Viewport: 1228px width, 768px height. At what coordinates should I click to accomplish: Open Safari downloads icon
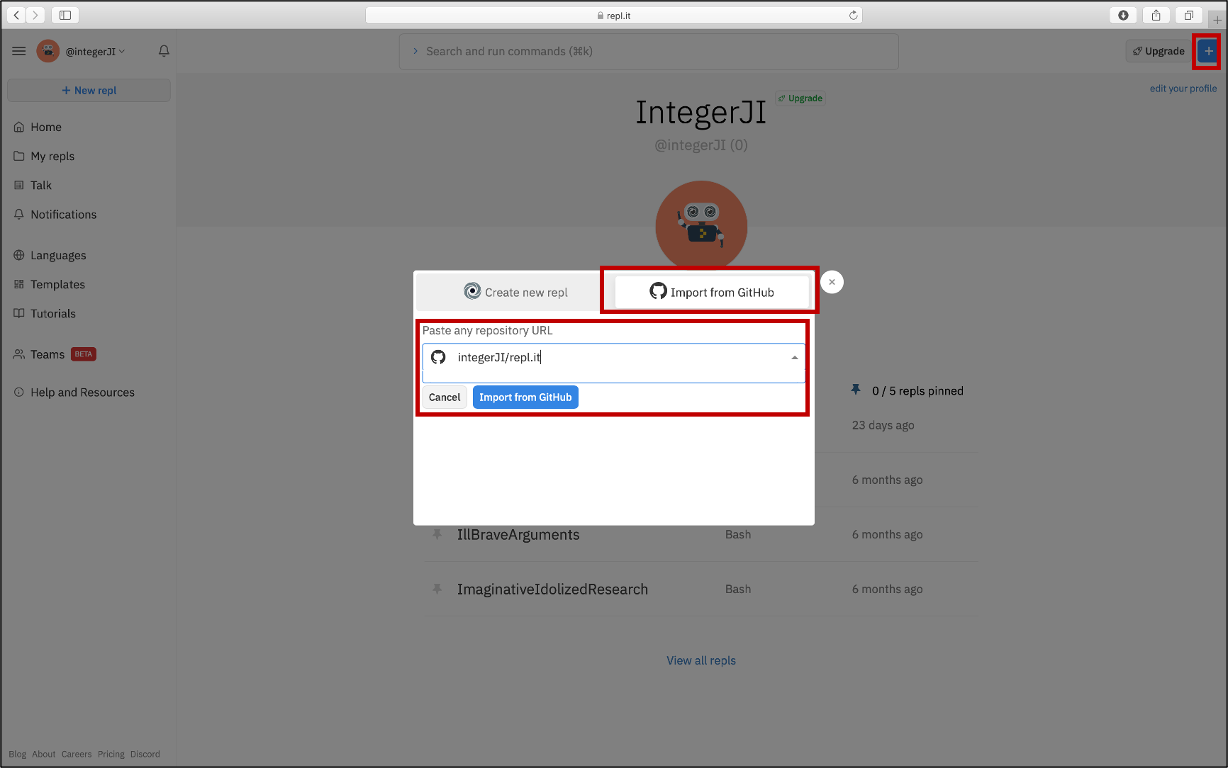(x=1123, y=15)
